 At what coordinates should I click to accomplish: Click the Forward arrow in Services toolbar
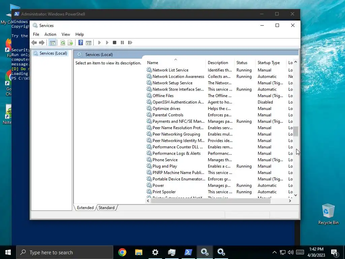pos(41,42)
